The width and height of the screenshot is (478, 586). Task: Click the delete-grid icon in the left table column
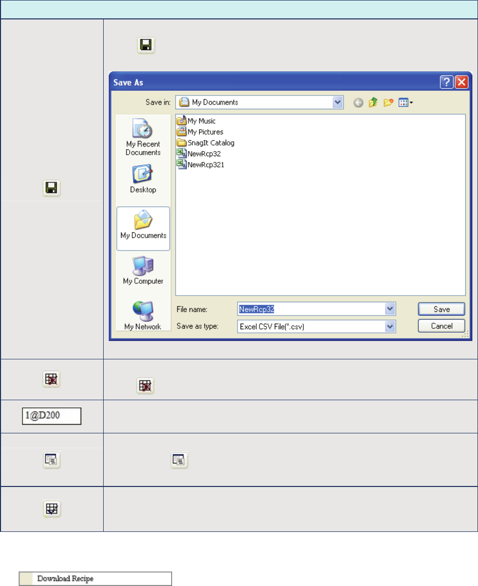(x=52, y=379)
